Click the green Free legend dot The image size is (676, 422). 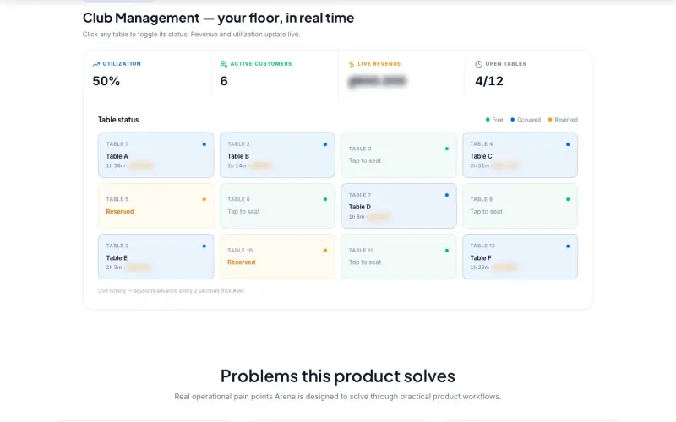pos(488,120)
